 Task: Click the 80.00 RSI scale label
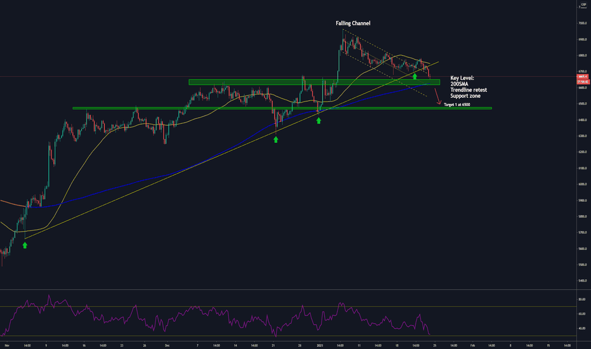coord(582,300)
